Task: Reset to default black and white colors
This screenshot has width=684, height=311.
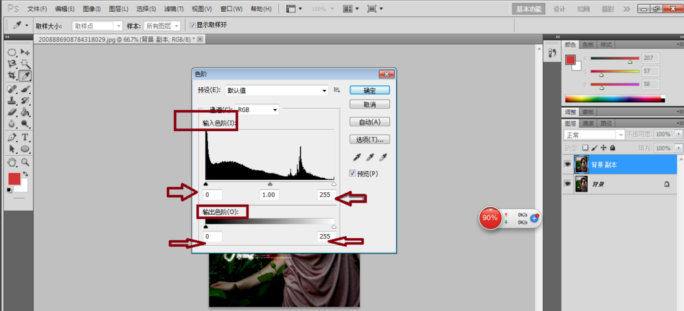Action: 9,191
